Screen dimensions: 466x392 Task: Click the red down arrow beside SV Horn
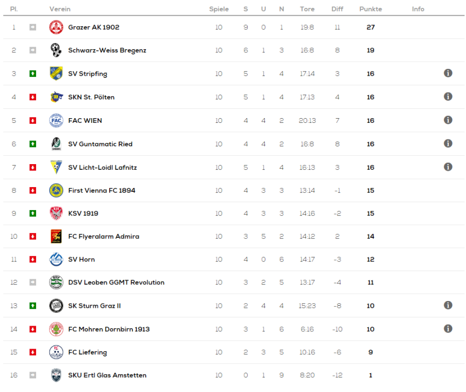point(33,260)
